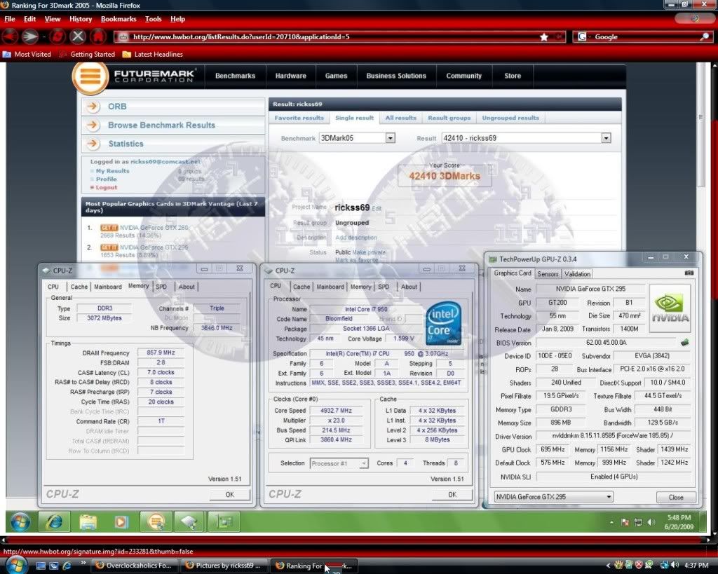
Task: Open the Latest Headlines feed bookmark
Action: pyautogui.click(x=153, y=54)
